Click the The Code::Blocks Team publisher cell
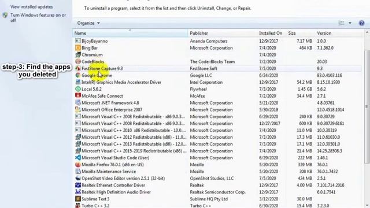The width and height of the screenshot is (370, 208). [212, 62]
